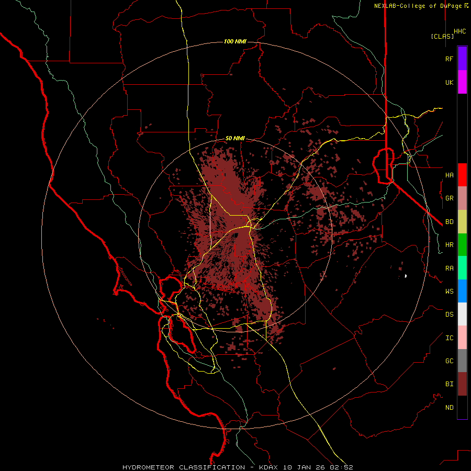Click the HA red legend swatch
This screenshot has height=471, width=471.
pyautogui.click(x=462, y=175)
